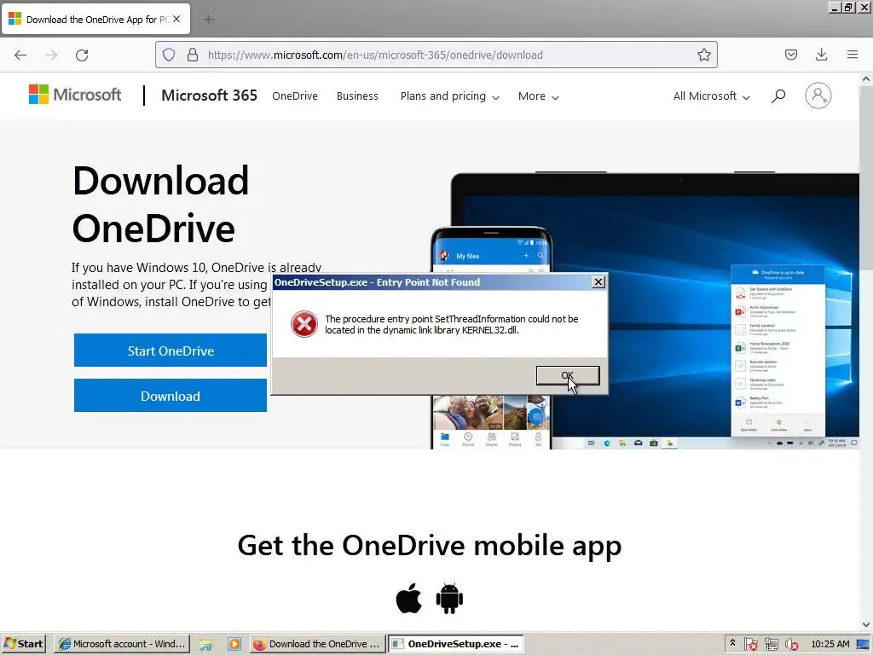Open Microsoft 365 home link
Image resolution: width=873 pixels, height=655 pixels.
[x=209, y=96]
